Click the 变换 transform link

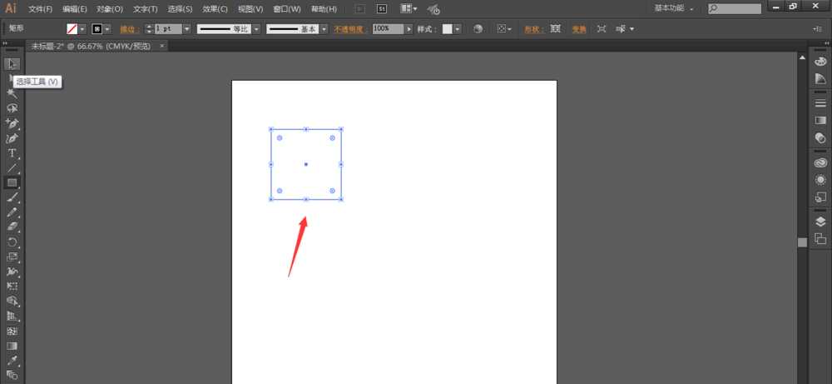[x=578, y=28]
